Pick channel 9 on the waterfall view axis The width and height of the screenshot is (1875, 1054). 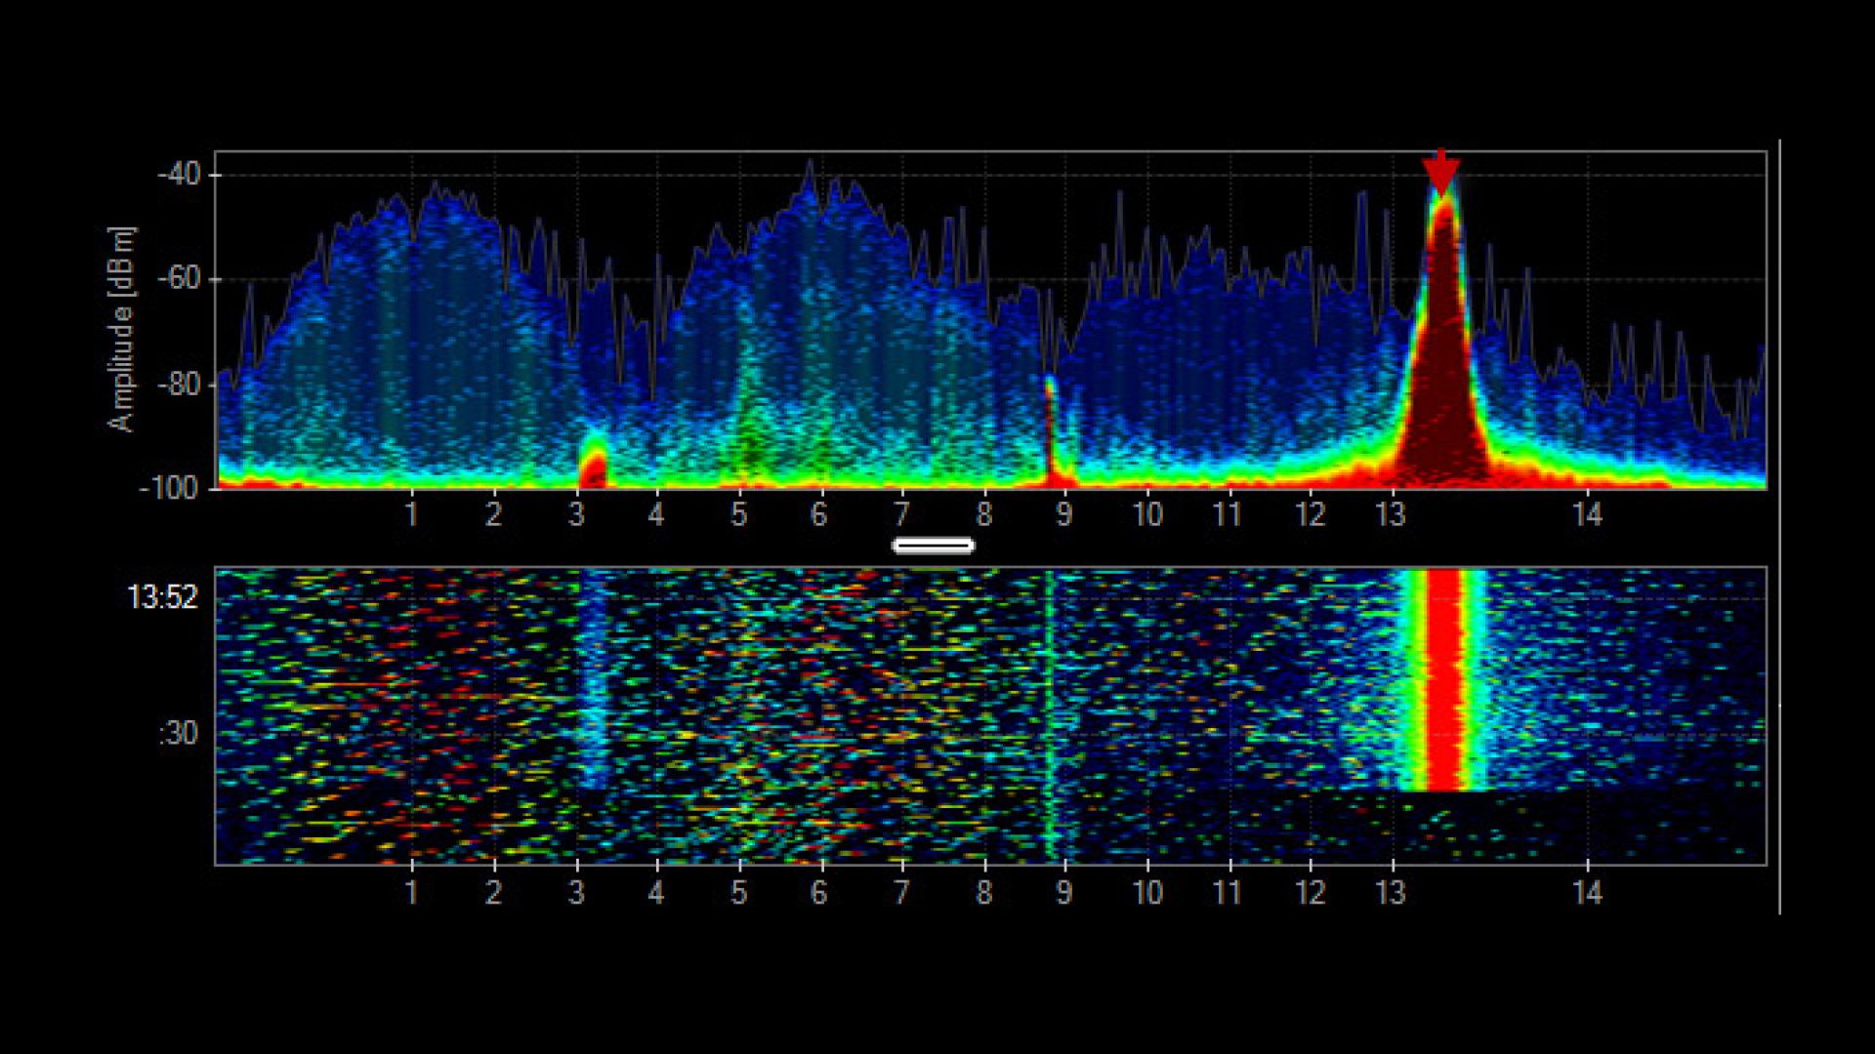tap(1064, 891)
